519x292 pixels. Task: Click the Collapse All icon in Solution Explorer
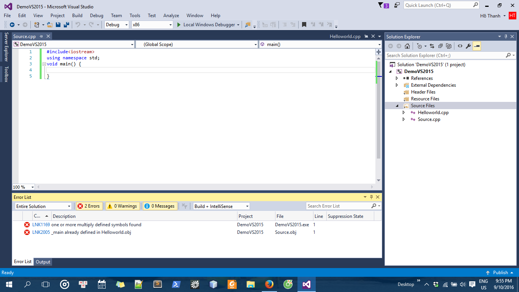440,46
